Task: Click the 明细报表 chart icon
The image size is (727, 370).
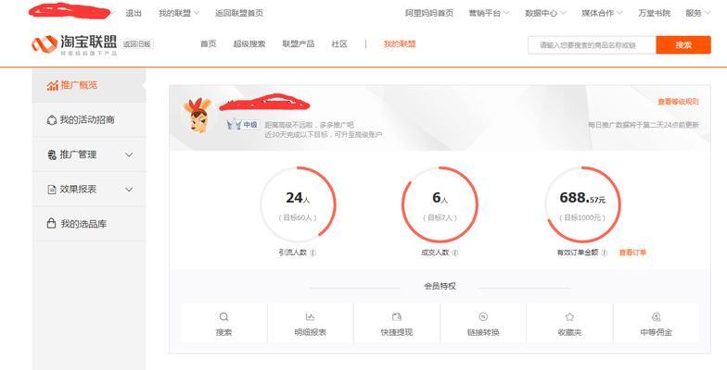Action: [x=310, y=316]
